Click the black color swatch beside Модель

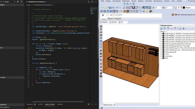tap(184, 8)
